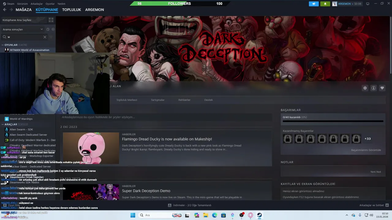
Task: Add Dark Deception to favorites heart
Action: 382,88
